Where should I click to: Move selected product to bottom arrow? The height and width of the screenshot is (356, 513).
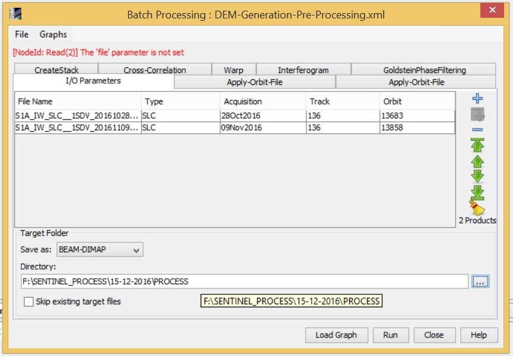(x=477, y=193)
